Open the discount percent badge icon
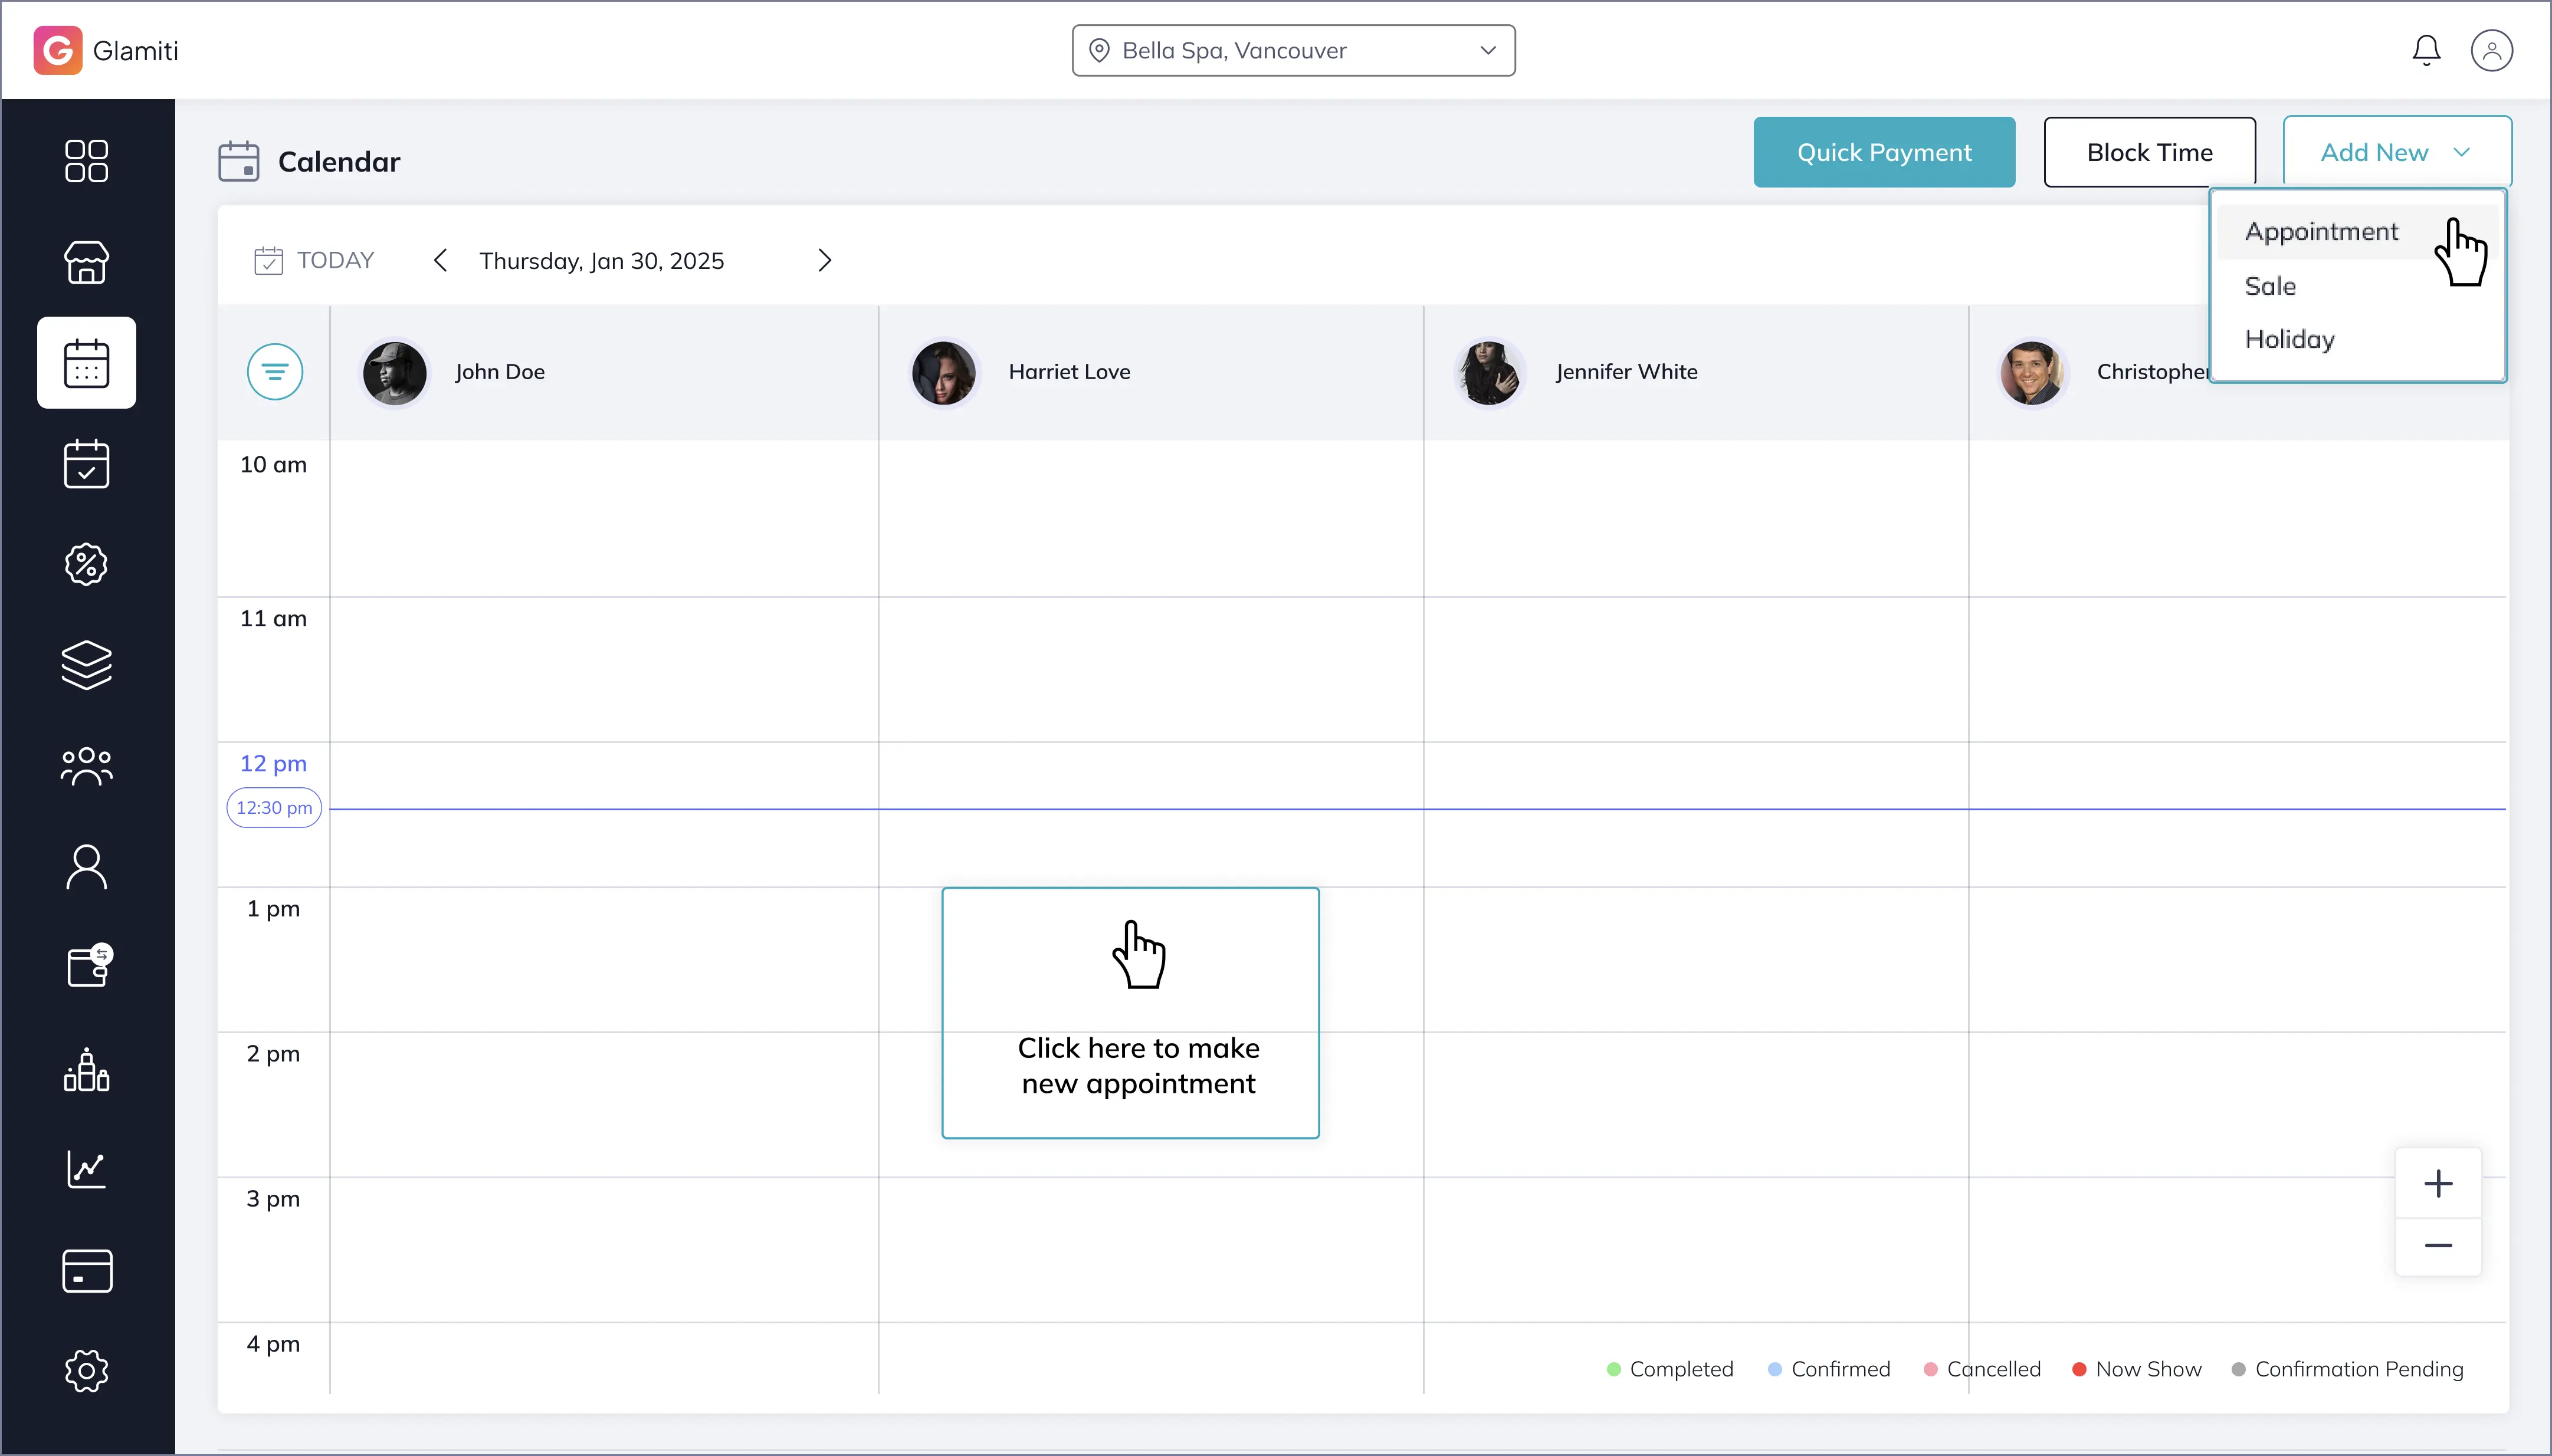The width and height of the screenshot is (2552, 1456). click(86, 565)
